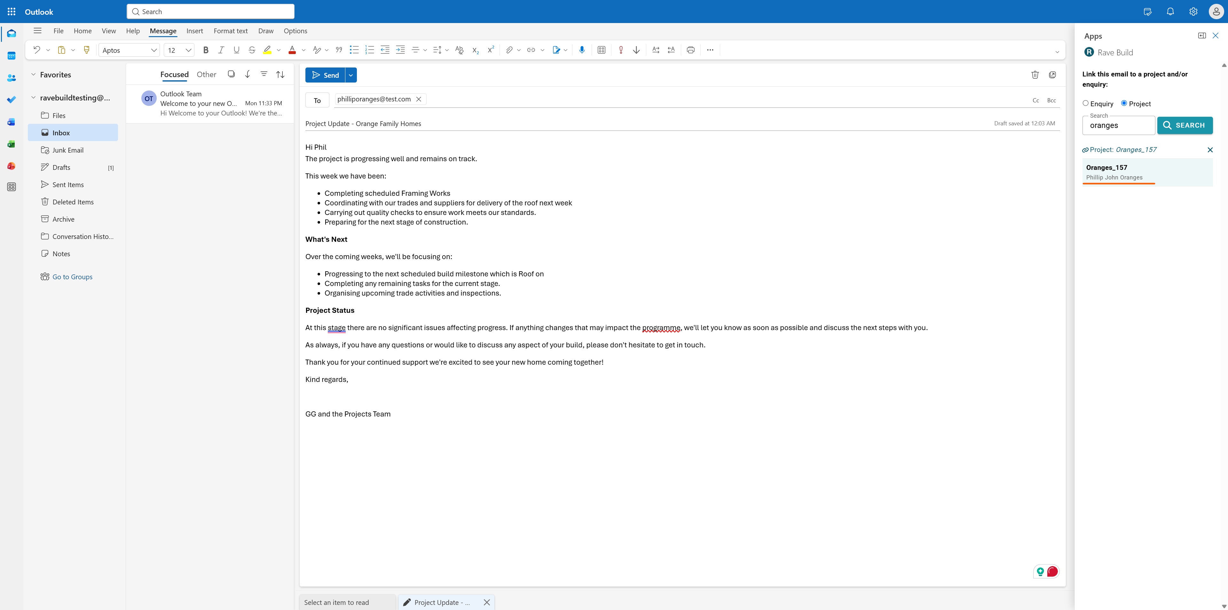Remove the philliporanges@test.com recipient
The image size is (1228, 610).
pos(419,99)
